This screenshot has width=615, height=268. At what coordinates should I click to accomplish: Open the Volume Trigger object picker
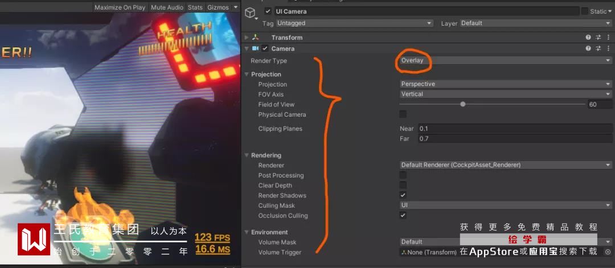click(608, 252)
